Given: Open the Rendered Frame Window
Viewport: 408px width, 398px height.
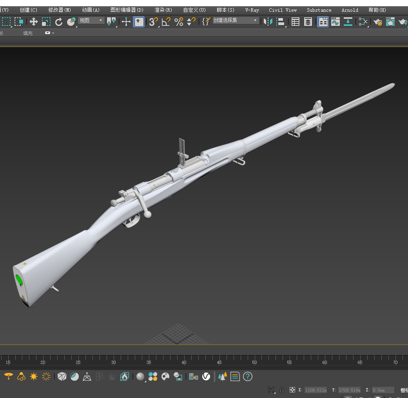Looking at the screenshot, I should pos(390,22).
